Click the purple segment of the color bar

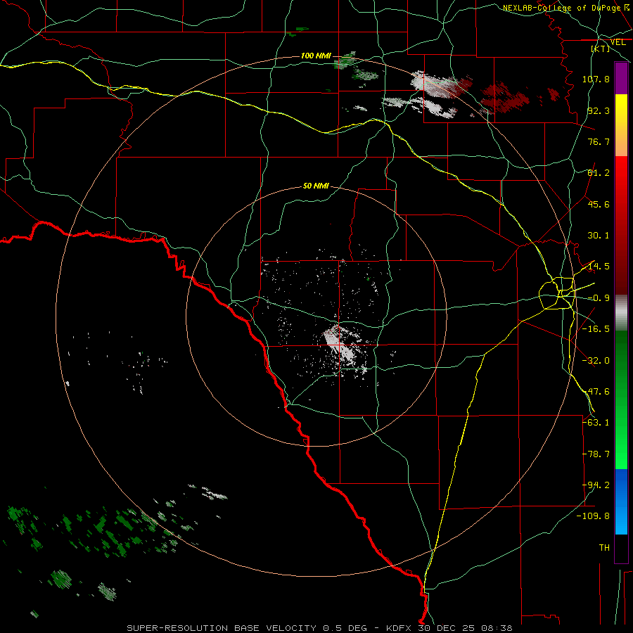621,78
